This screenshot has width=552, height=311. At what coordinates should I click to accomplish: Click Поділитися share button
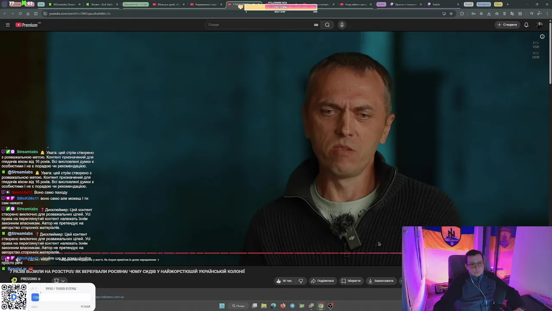tap(323, 281)
